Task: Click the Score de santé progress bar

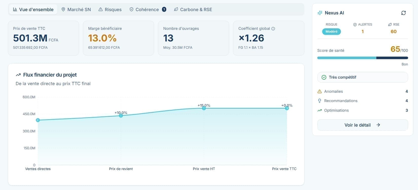Action: 362,58
